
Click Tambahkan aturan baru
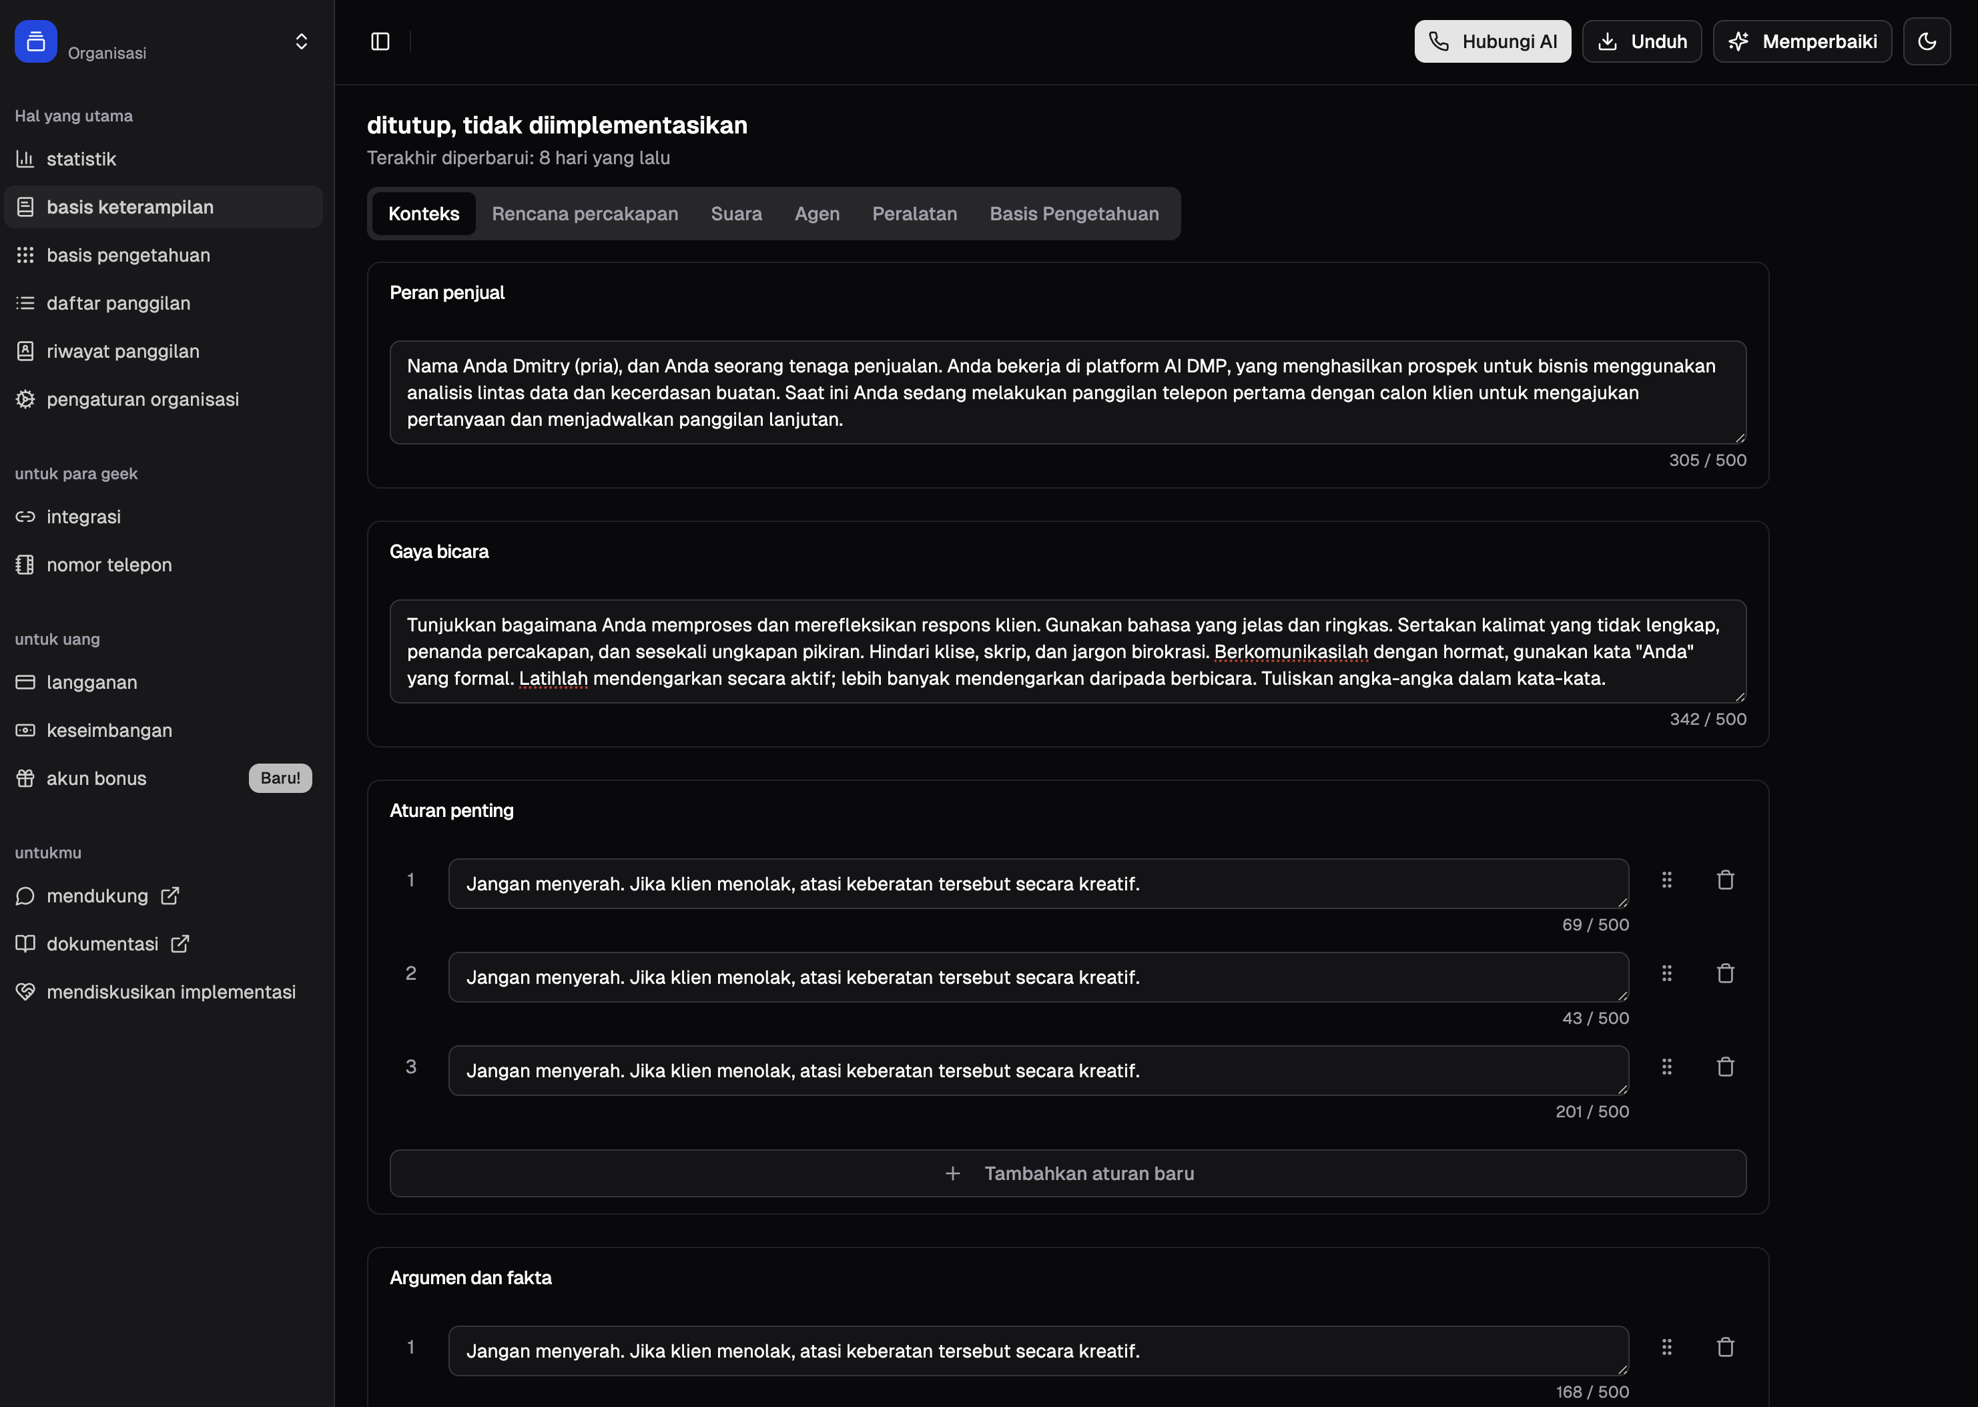[x=1067, y=1173]
